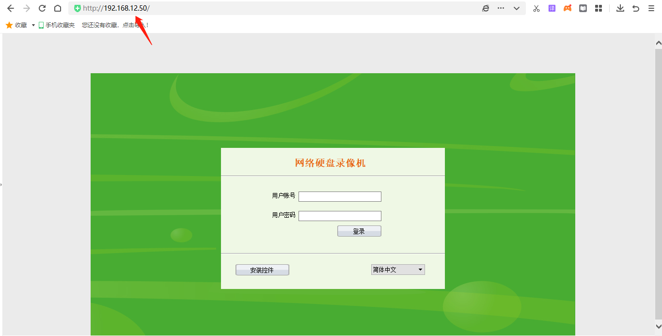Open the purple translate extension
This screenshot has height=336, width=662.
pos(552,8)
